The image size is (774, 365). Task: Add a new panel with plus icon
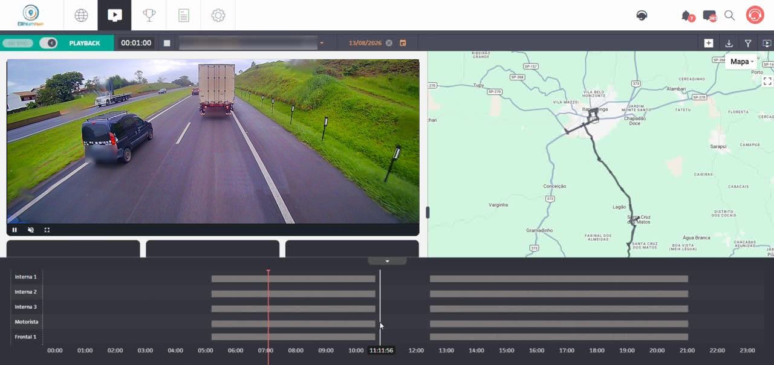[x=709, y=43]
